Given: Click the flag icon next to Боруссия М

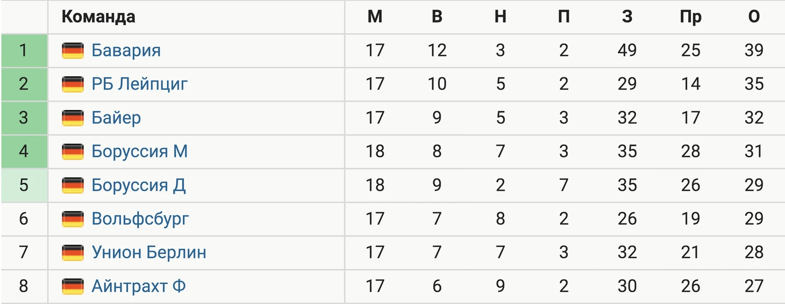Looking at the screenshot, I should pyautogui.click(x=73, y=151).
